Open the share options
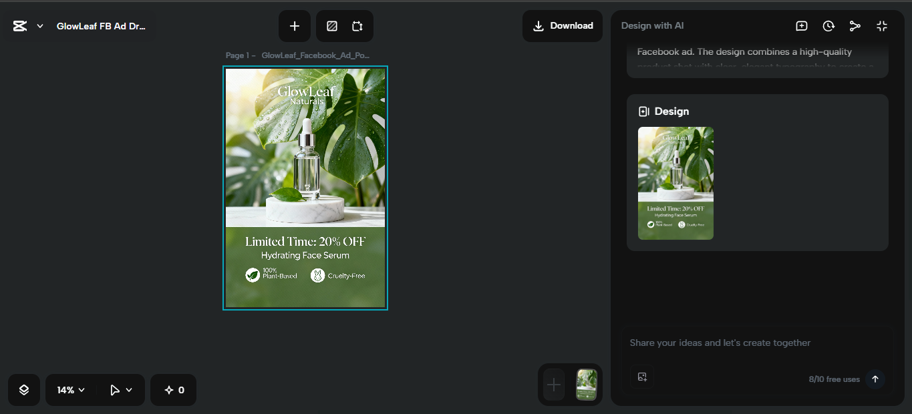The image size is (912, 414). coord(855,25)
